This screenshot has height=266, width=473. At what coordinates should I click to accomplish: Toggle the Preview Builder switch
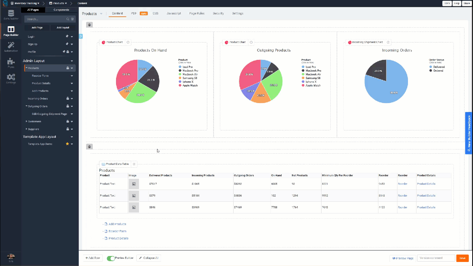111,258
